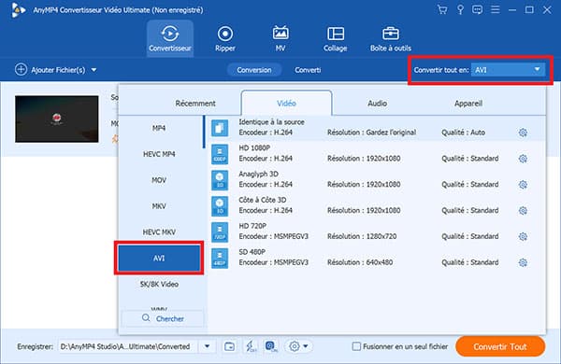
Task: Show the Converti list
Action: [x=308, y=70]
